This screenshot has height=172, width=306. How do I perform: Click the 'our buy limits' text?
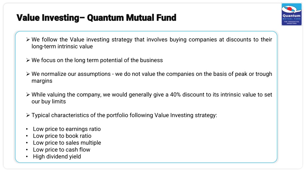pyautogui.click(x=49, y=102)
